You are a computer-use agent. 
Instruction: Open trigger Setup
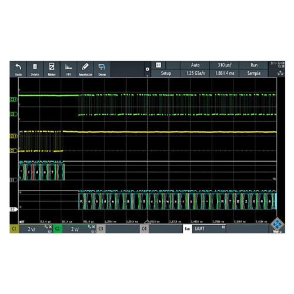click(x=166, y=73)
